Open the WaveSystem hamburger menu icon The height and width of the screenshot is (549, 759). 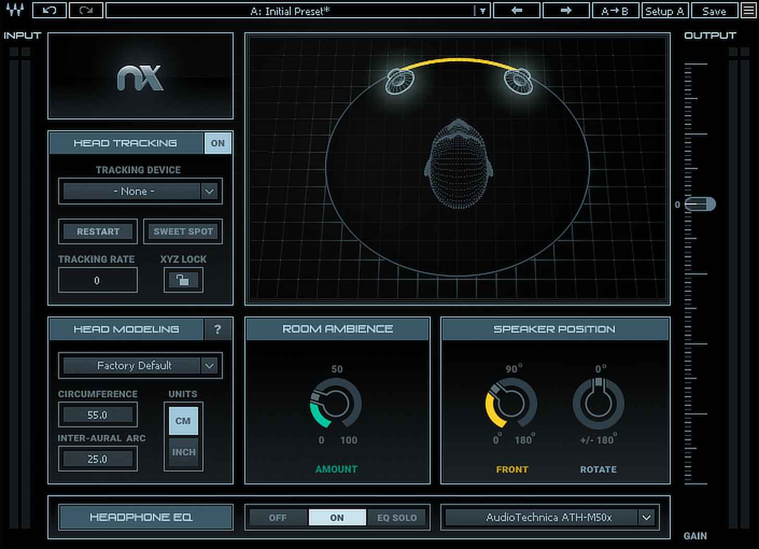pyautogui.click(x=749, y=10)
